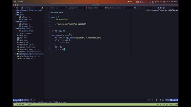The image size is (191, 107).
Task: Switch to the index.html tab
Action: pyautogui.click(x=92, y=8)
